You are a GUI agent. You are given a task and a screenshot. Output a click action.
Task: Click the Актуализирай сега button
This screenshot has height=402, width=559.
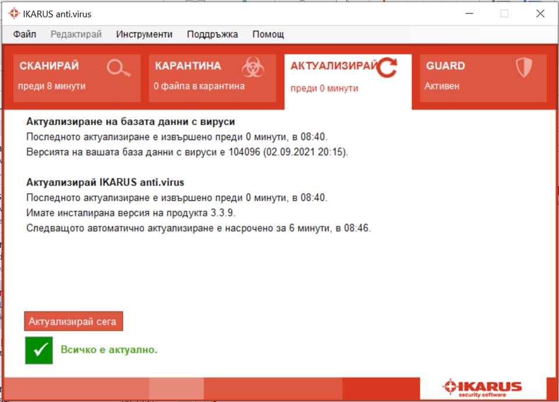tap(73, 321)
